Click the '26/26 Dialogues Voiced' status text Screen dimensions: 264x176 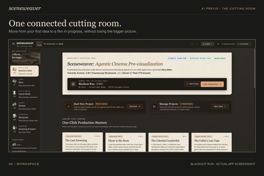tap(119, 87)
